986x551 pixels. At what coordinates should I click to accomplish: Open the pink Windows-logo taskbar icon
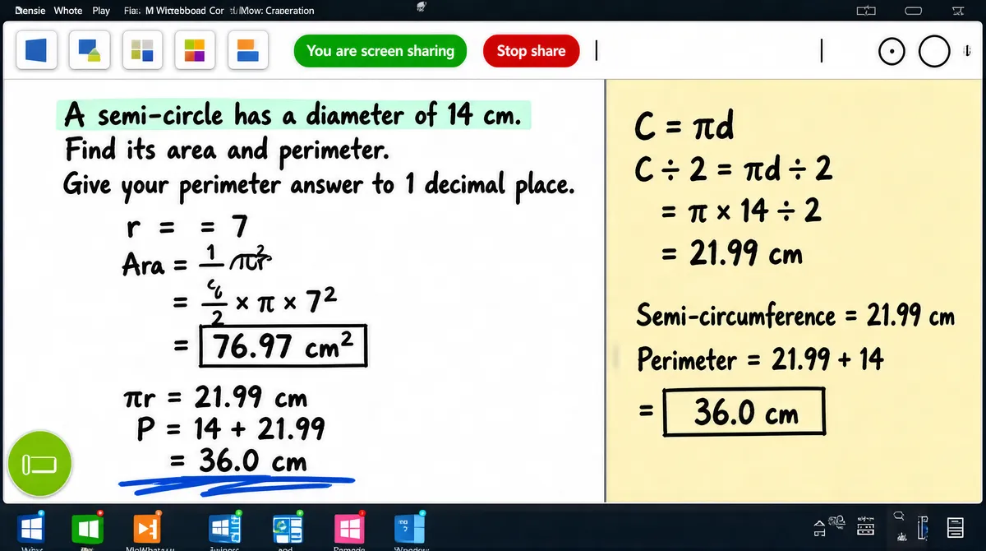[349, 527]
